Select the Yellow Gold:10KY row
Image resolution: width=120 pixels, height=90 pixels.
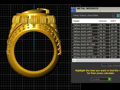96,28
